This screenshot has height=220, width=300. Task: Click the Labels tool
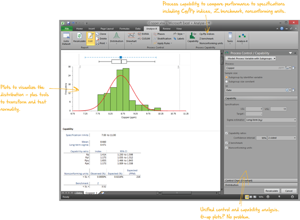178,39
